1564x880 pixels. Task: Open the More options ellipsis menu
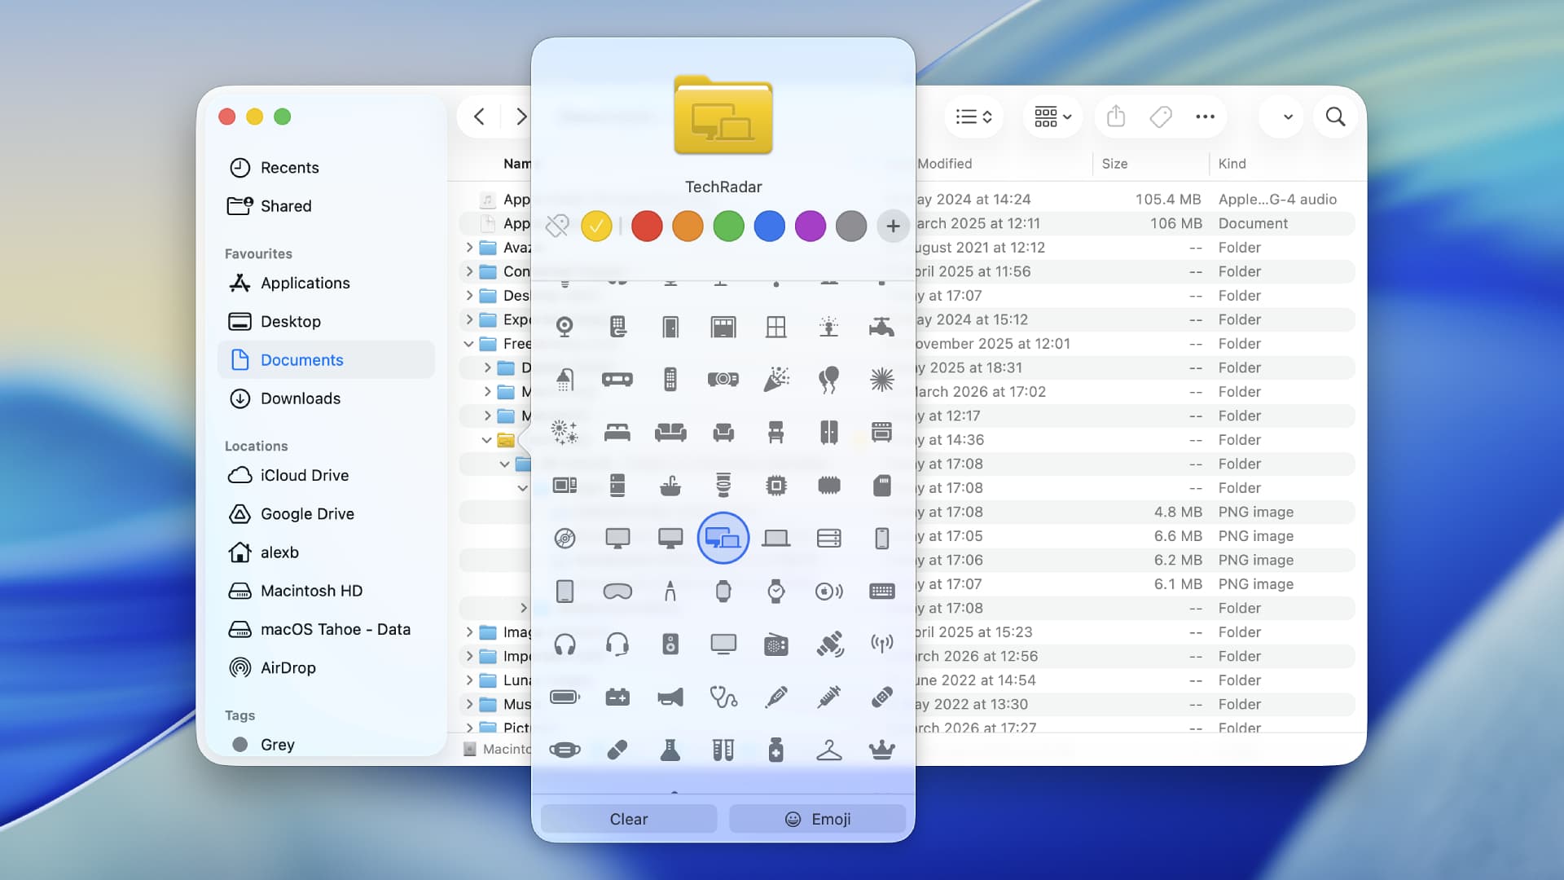click(x=1205, y=117)
